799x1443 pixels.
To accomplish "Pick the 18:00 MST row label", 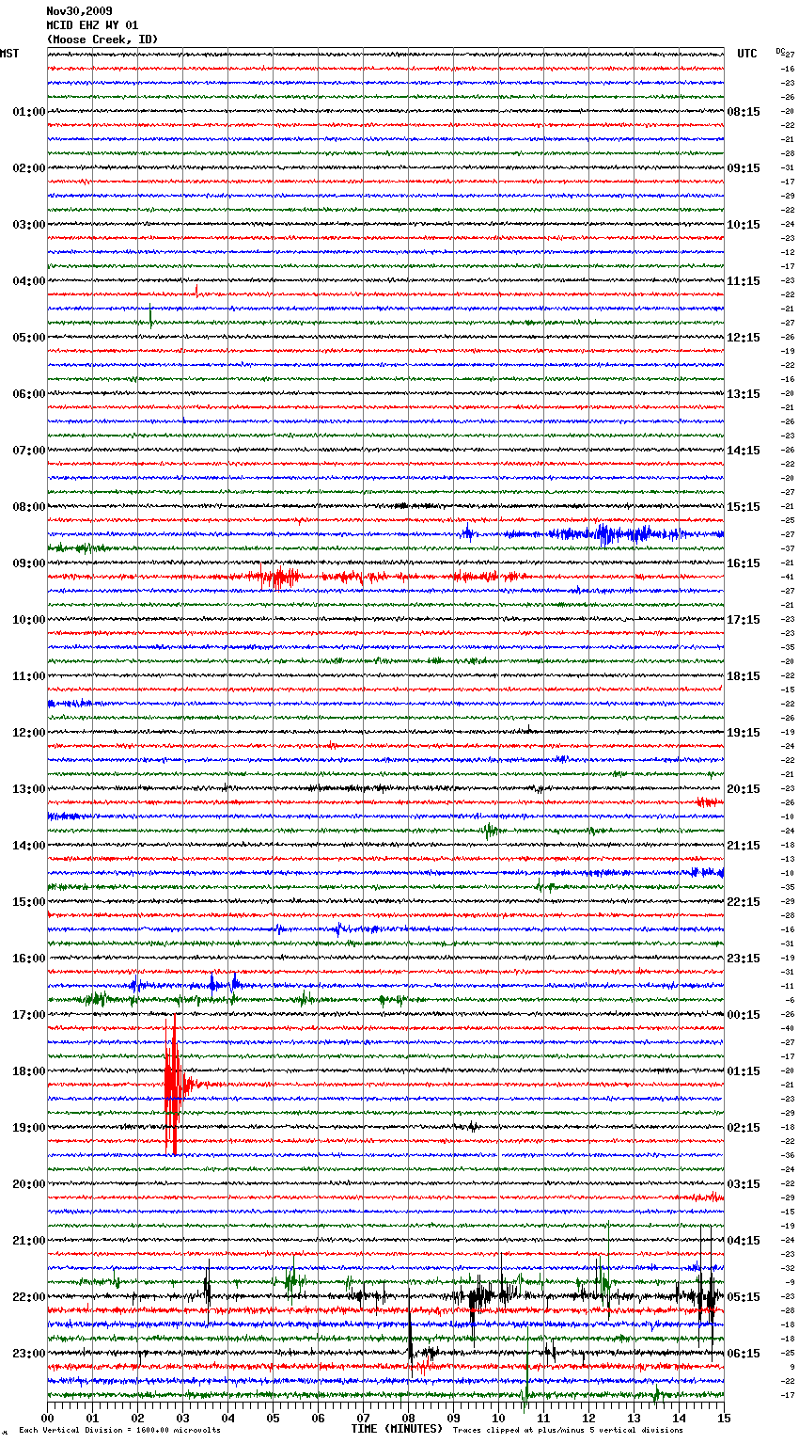I will click(29, 1071).
